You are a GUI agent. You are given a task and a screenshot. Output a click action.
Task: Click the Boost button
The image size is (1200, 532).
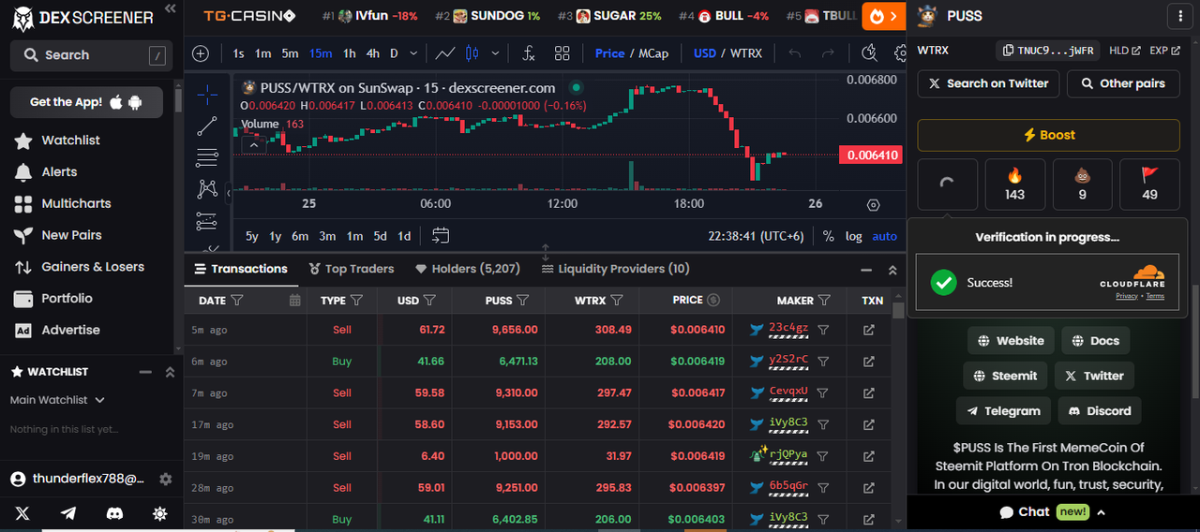1048,135
